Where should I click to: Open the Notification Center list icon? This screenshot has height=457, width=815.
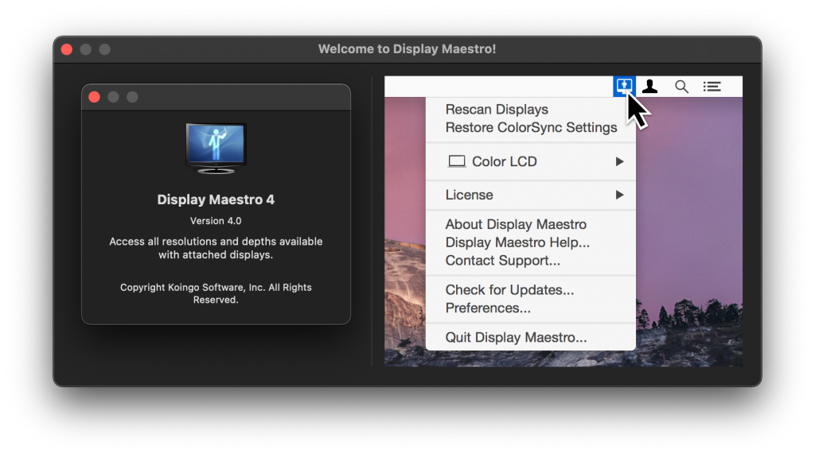click(712, 87)
